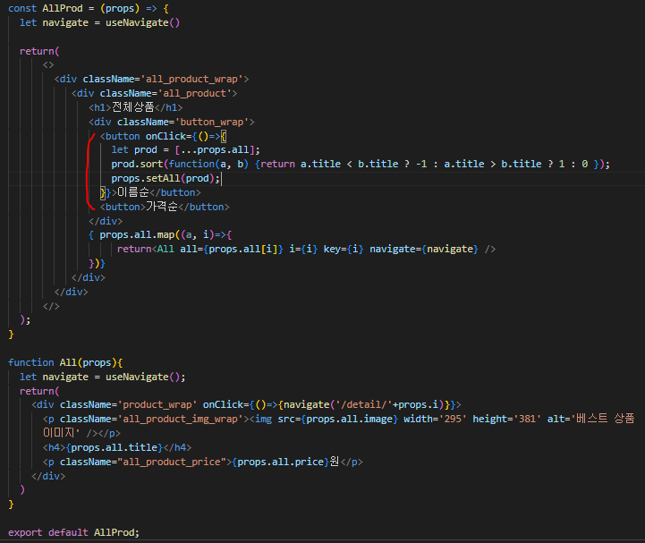Click the opening fragment tag '<>'

pos(48,65)
